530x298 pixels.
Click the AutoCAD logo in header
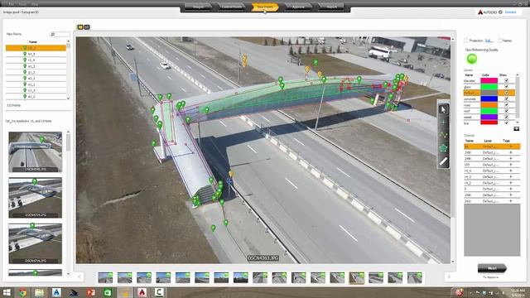click(480, 12)
